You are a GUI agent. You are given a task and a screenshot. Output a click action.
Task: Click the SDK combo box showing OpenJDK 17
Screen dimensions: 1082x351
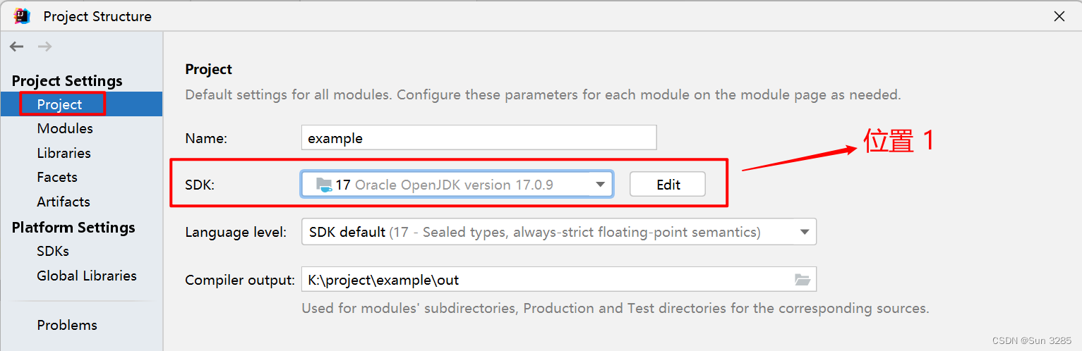point(452,185)
